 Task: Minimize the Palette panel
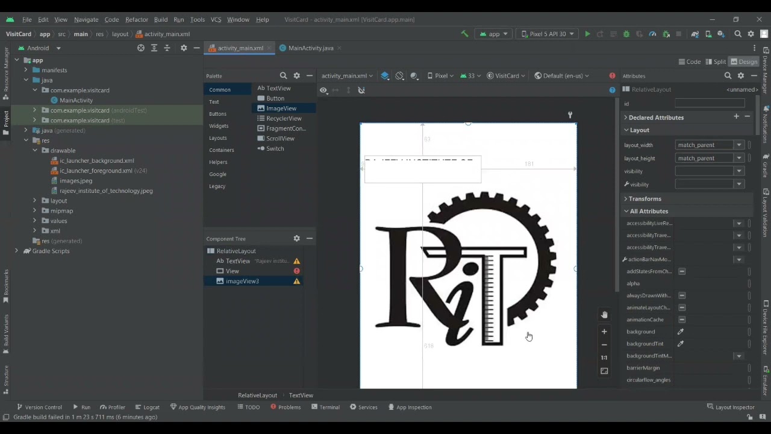pos(309,75)
